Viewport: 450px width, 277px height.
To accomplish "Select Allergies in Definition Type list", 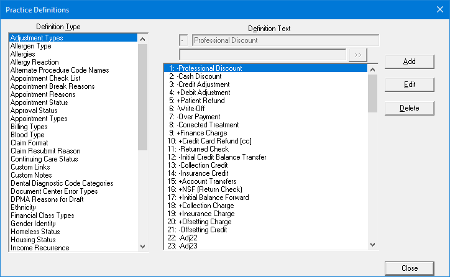I will [x=27, y=54].
